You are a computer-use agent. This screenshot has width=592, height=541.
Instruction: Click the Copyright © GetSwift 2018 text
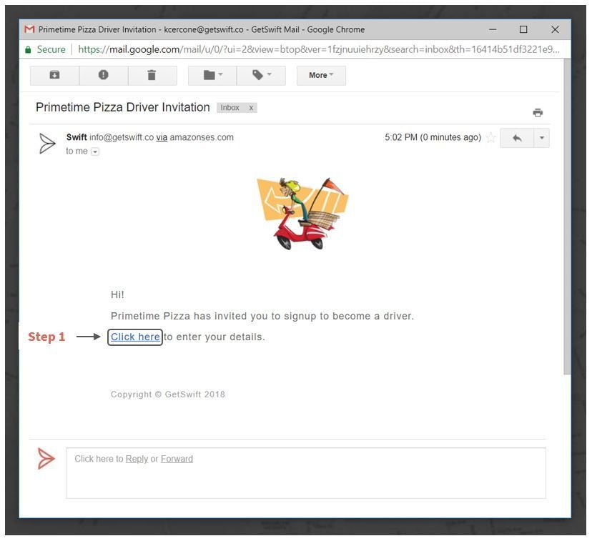click(x=167, y=394)
